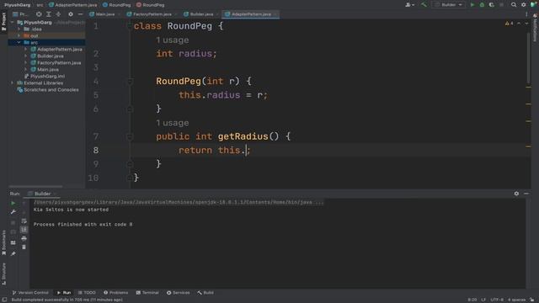The height and width of the screenshot is (303, 539).
Task: Click PiyushGarg breadcrumb in navigation bar
Action: coord(17,5)
